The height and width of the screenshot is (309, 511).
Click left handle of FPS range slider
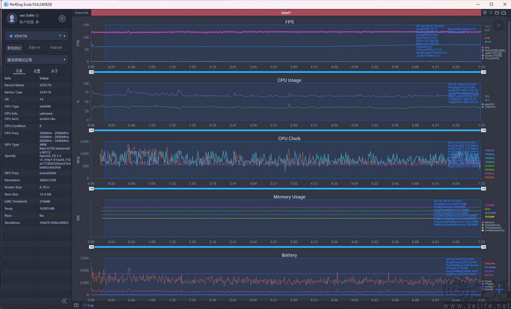pyautogui.click(x=91, y=72)
